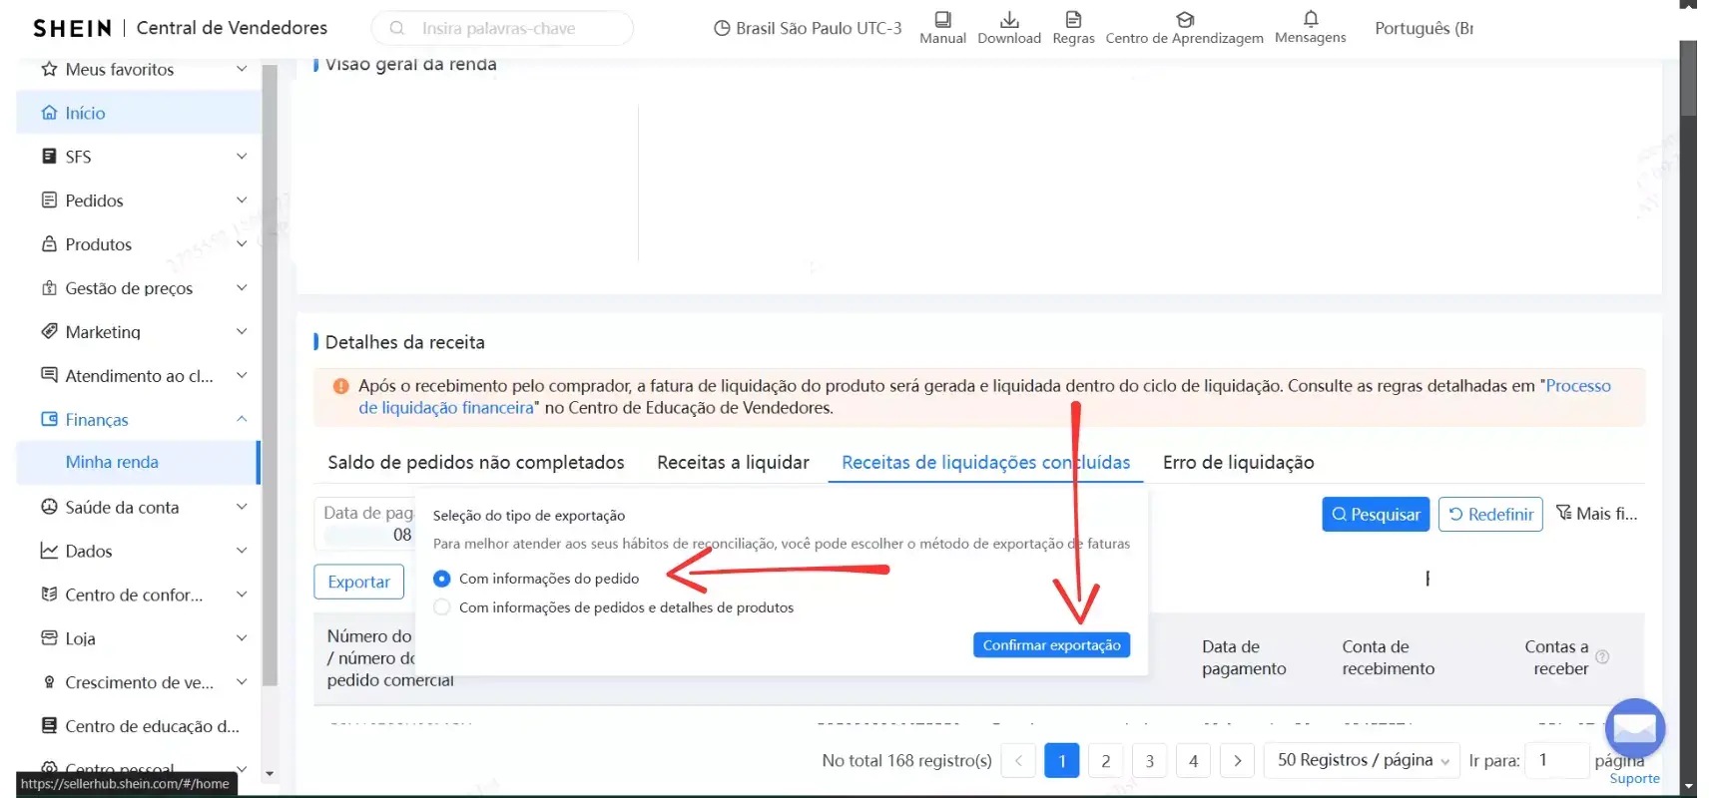The image size is (1717, 798).
Task: Open the 50 Registros / página dropdown
Action: (1363, 760)
